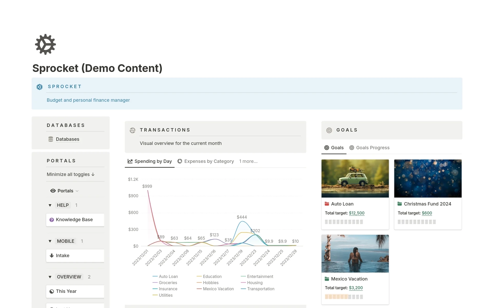This screenshot has width=494, height=308.
Task: Open the Christmas Fund bokeh thumbnail
Action: (x=428, y=179)
